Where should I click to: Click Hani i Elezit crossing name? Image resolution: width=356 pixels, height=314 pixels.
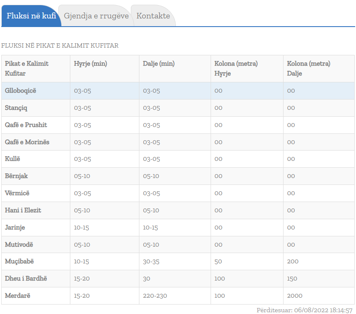point(23,210)
